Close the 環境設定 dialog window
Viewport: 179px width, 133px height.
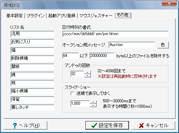(169, 3)
